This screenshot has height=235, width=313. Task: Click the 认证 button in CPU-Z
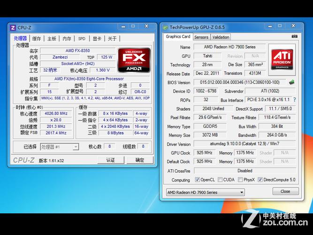click(x=111, y=160)
